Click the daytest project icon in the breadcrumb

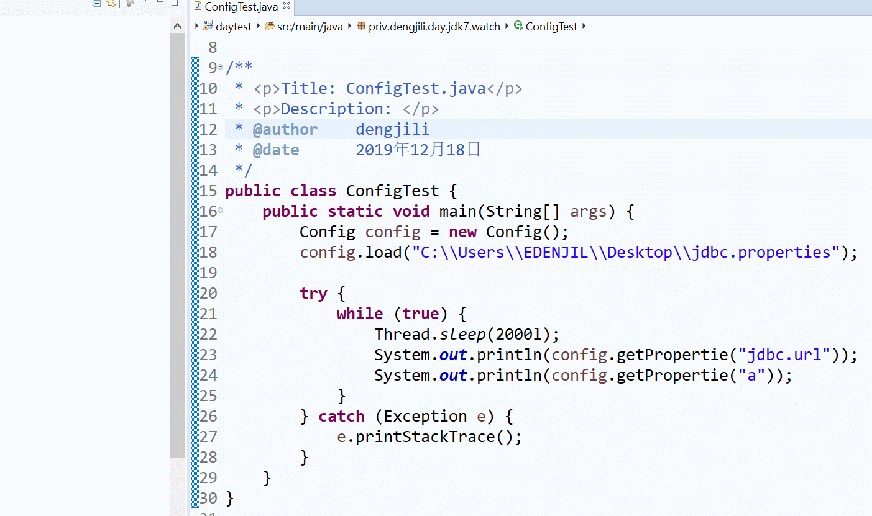[208, 26]
